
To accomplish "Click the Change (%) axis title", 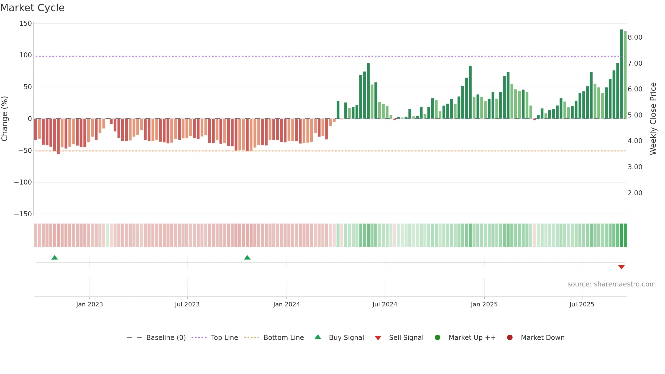I will (x=4, y=119).
